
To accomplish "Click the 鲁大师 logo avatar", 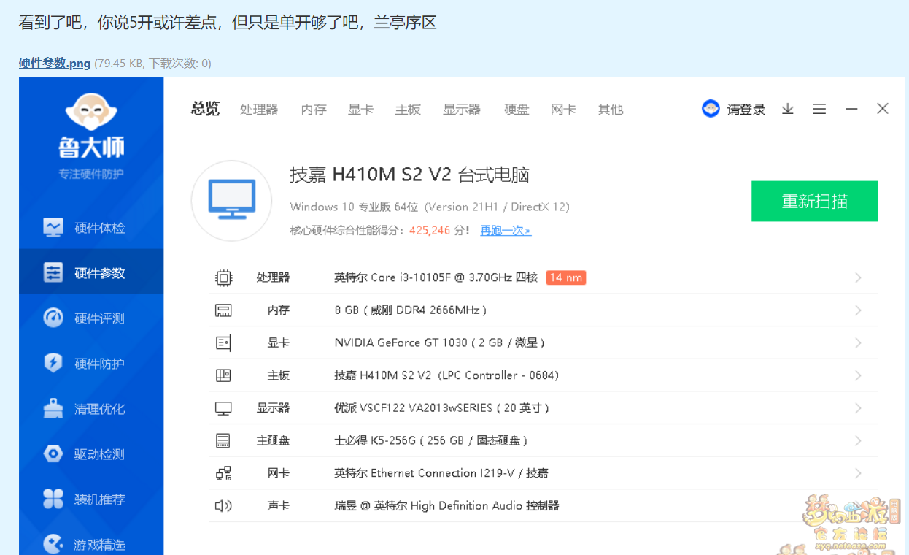I will [91, 112].
